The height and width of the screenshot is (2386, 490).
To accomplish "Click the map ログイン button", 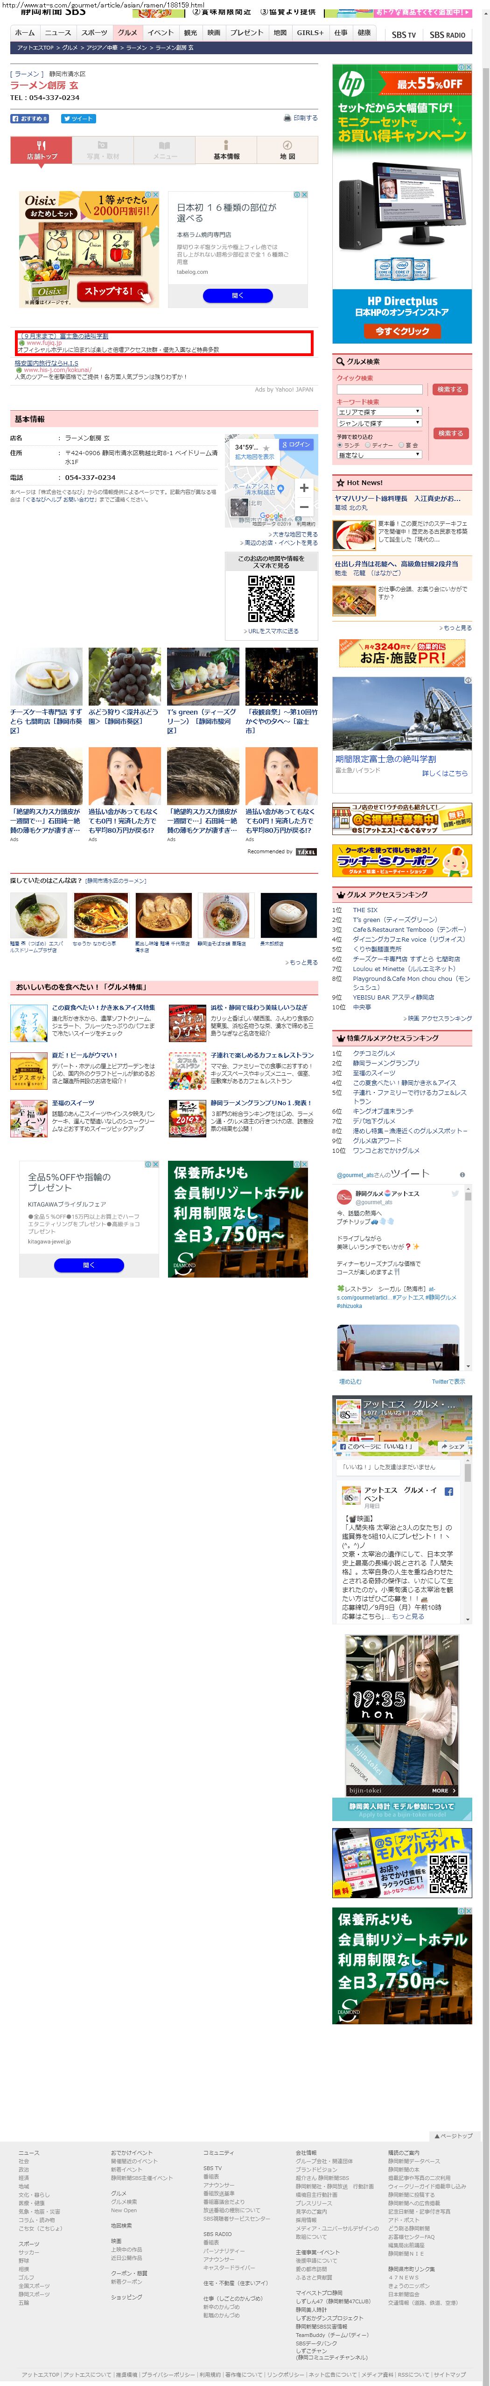I will pos(297,444).
